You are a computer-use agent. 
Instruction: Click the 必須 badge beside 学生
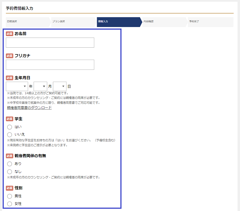[9, 119]
